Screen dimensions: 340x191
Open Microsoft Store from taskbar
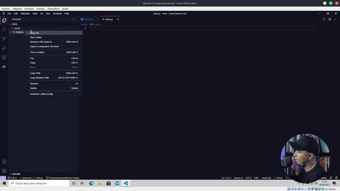[x=108, y=183]
